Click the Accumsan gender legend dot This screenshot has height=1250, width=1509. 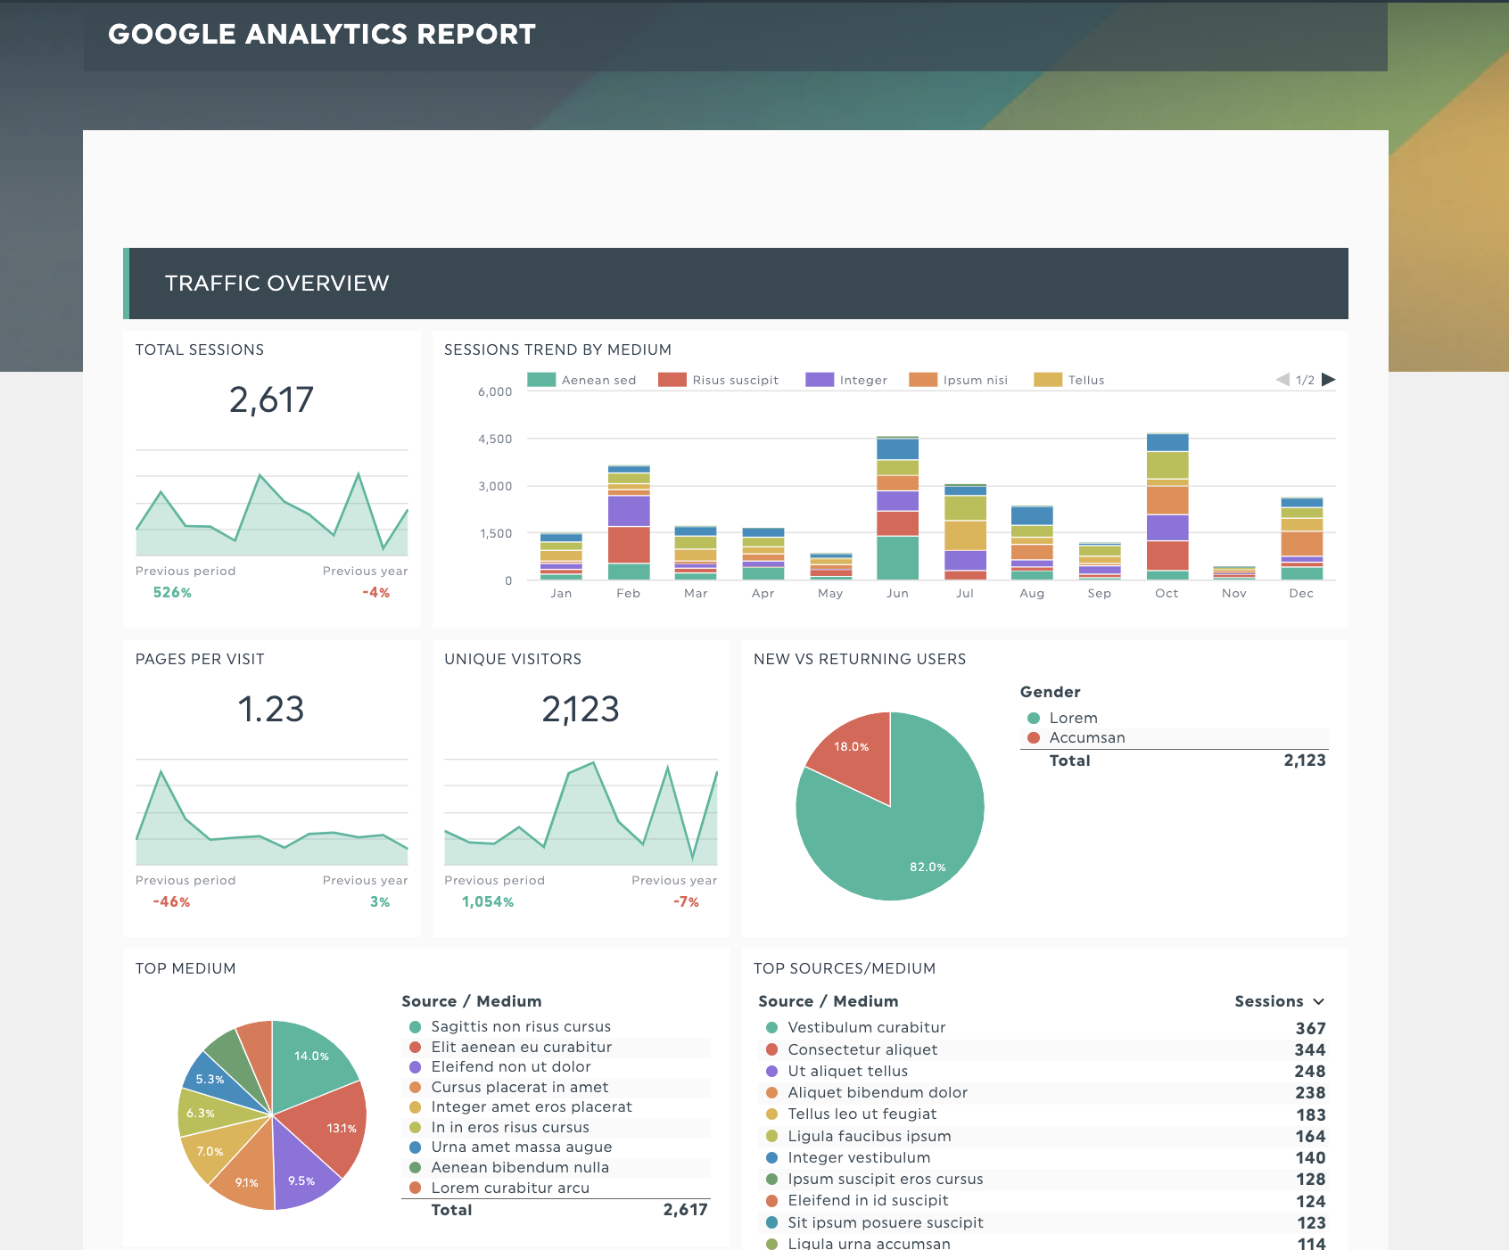pos(1032,737)
